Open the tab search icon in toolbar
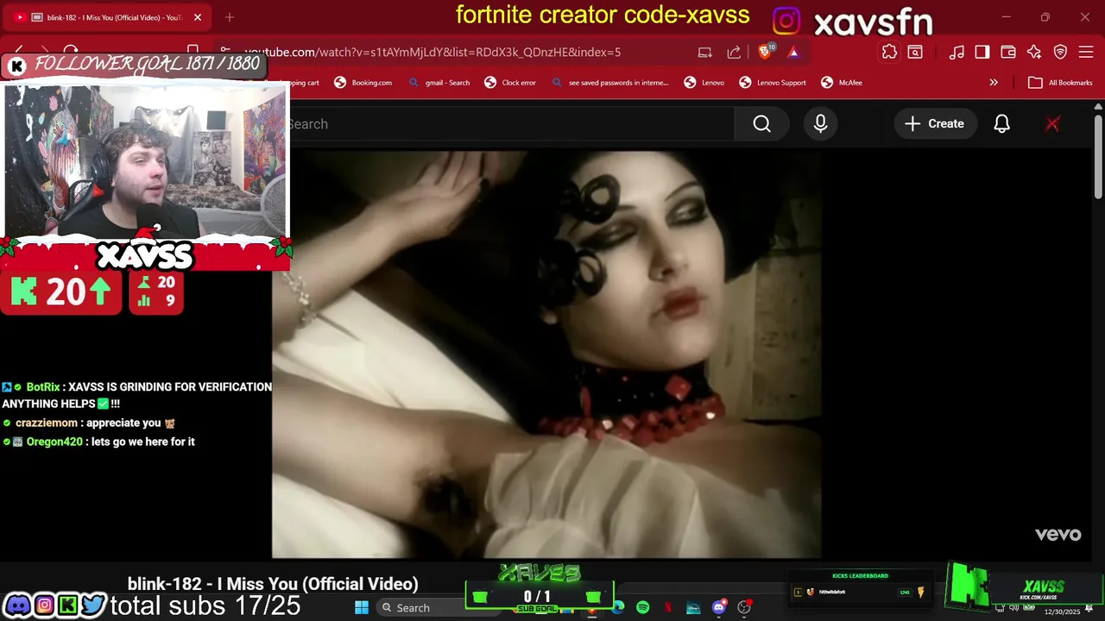Screen dimensions: 1105x621 [915, 52]
